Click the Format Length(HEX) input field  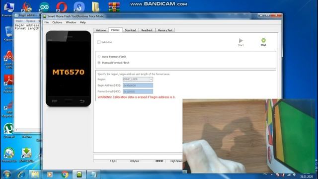[x=138, y=91]
